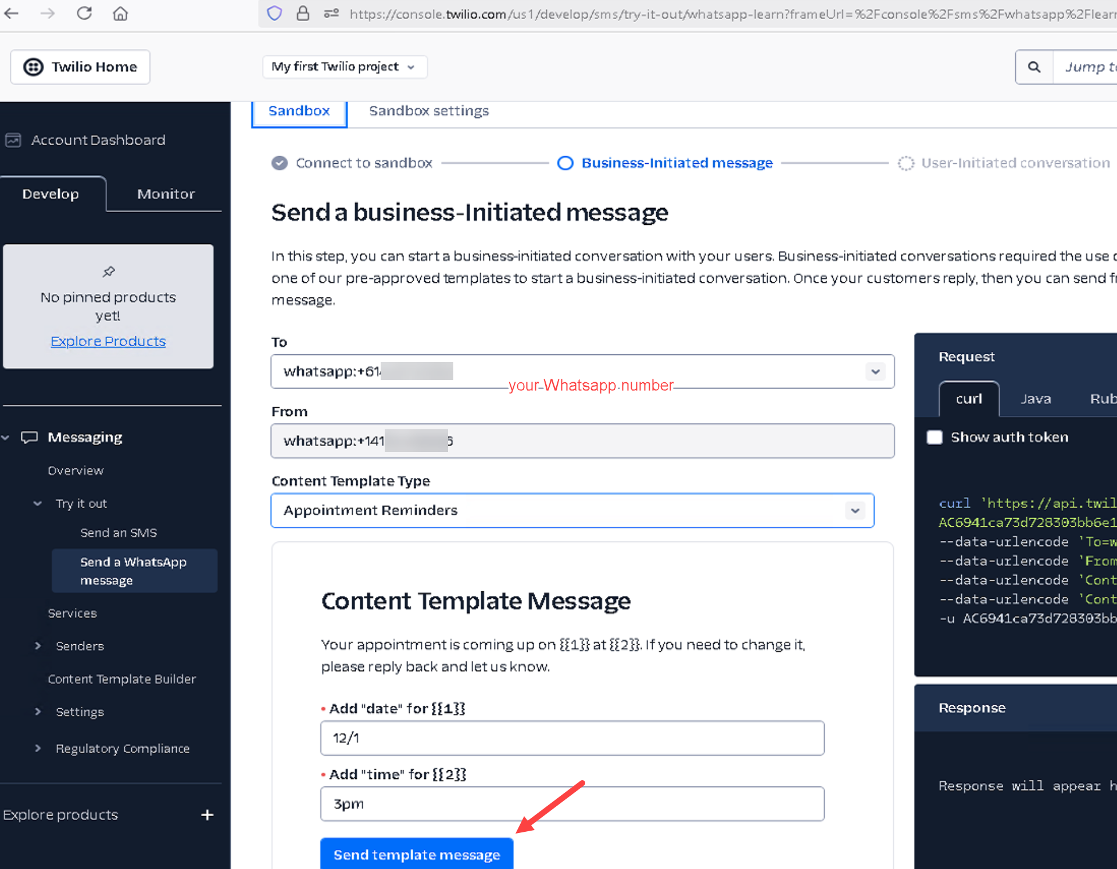Select the User-Initiated conversation step circle
1117x869 pixels.
tap(905, 163)
